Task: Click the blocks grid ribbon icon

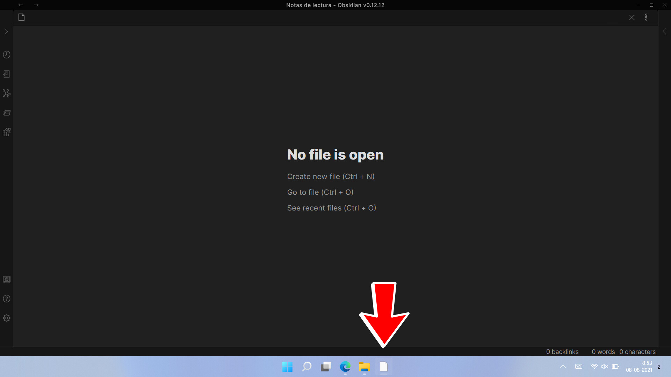Action: [7, 132]
